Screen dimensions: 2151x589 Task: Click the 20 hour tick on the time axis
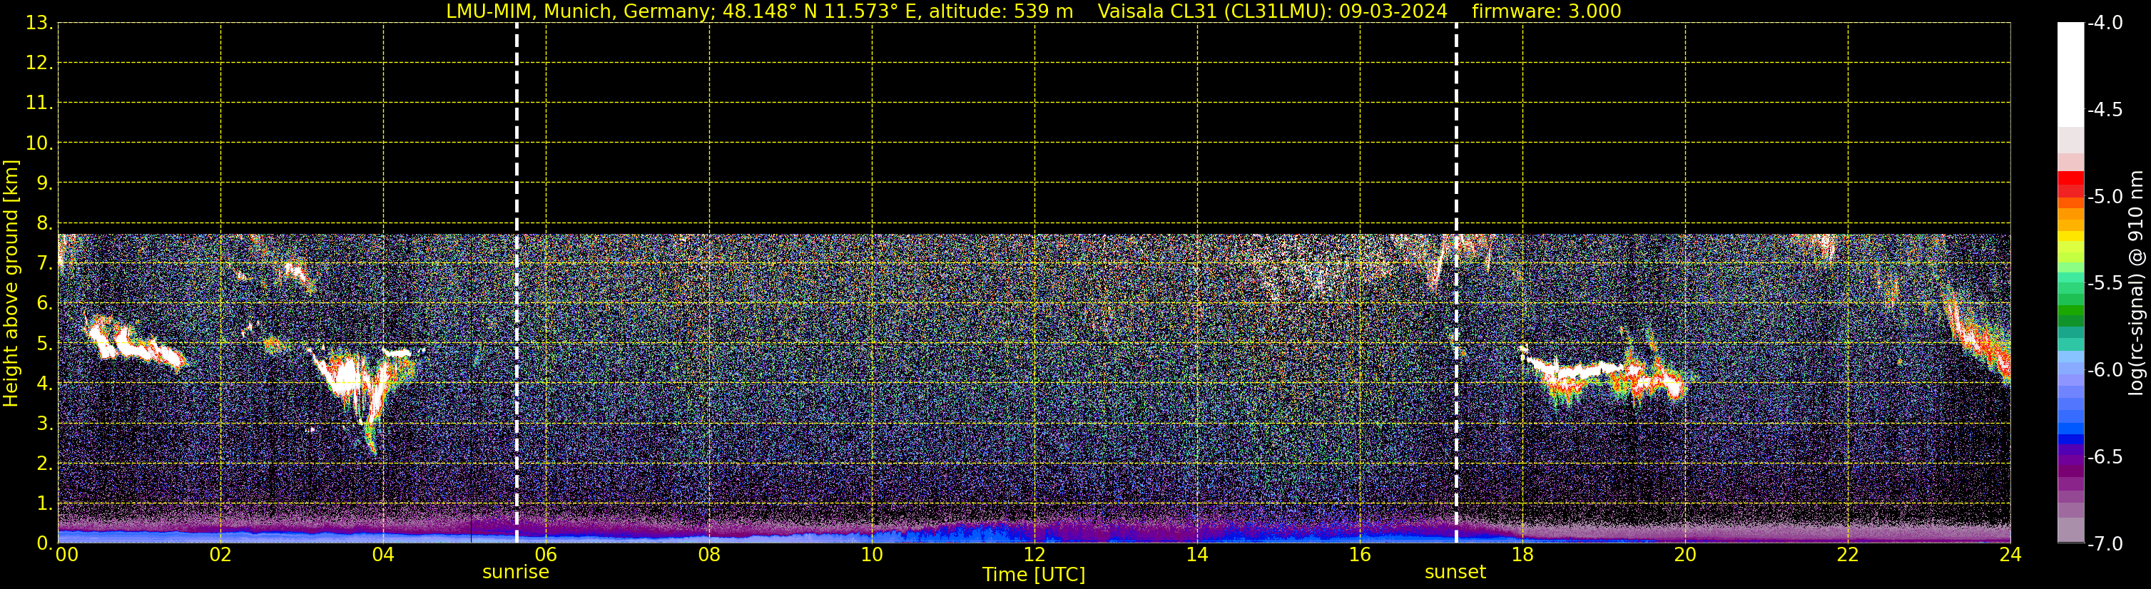tap(1684, 555)
